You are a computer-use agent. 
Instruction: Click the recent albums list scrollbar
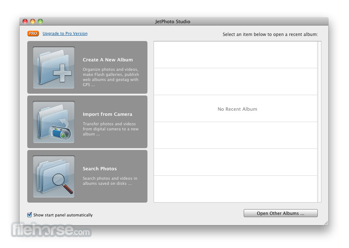tap(319, 122)
